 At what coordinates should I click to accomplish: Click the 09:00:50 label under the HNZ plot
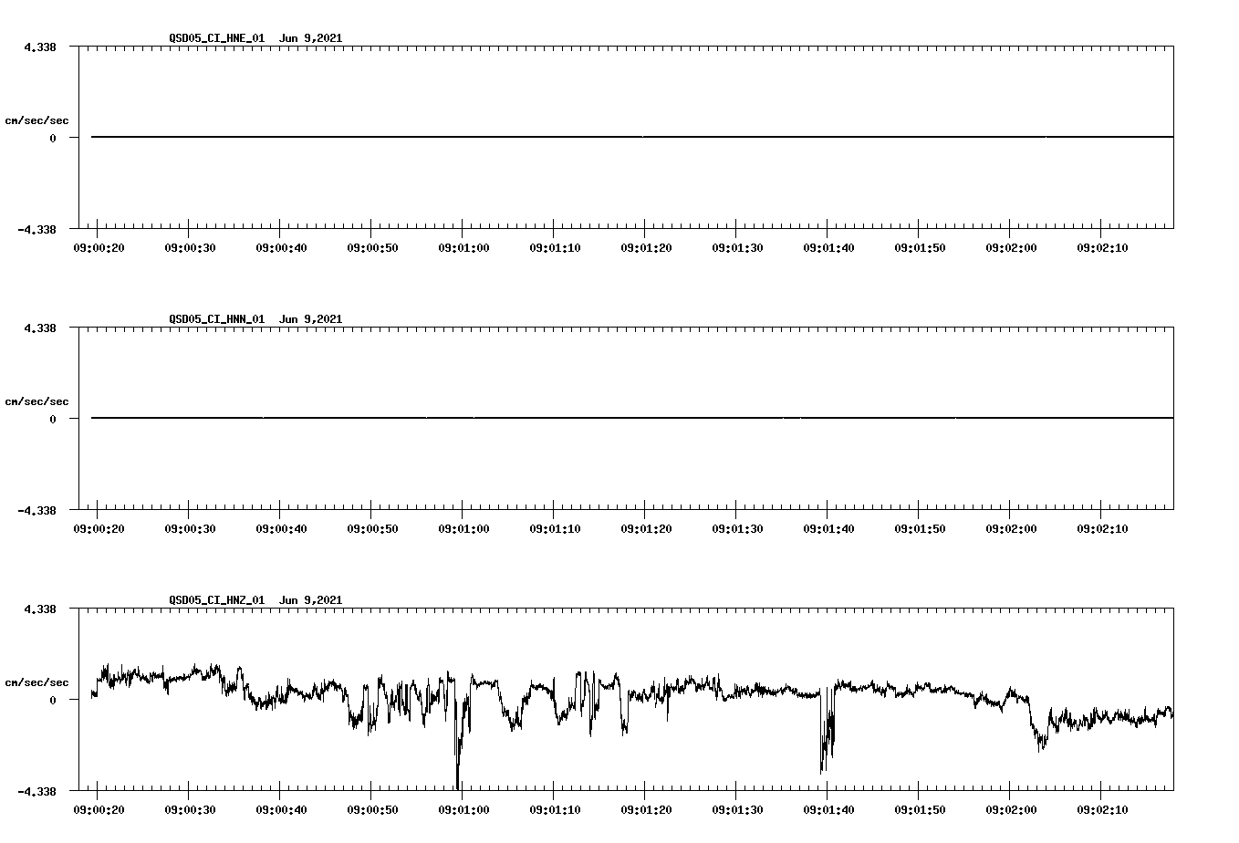(x=372, y=810)
